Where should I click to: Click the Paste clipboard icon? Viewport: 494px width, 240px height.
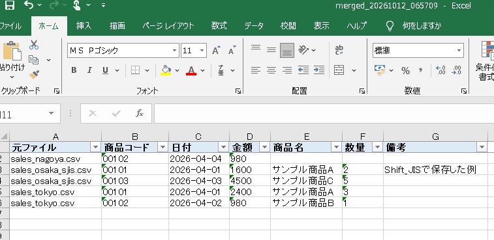click(x=12, y=51)
